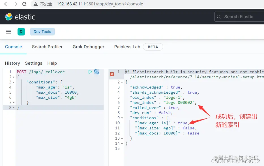Screen dimensions: 264x166
Task: Click fold marker on request line 8
Action: 14,108
